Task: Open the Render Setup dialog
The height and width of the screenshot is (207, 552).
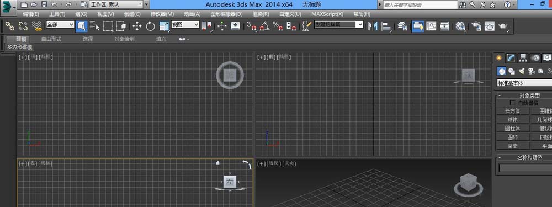Action: pyautogui.click(x=476, y=26)
